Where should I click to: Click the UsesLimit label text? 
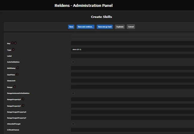(11, 81)
